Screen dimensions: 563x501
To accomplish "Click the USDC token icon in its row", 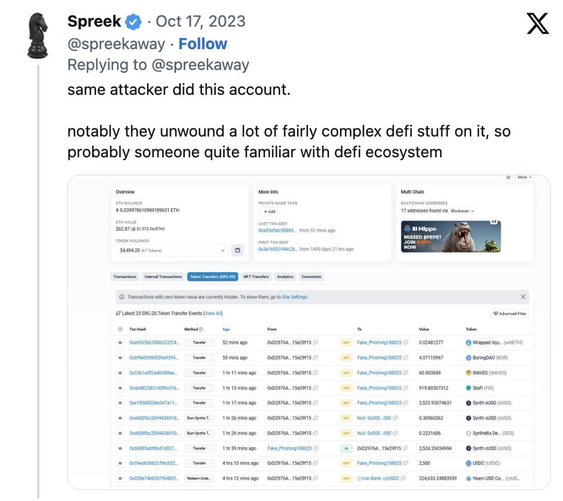I will (469, 463).
